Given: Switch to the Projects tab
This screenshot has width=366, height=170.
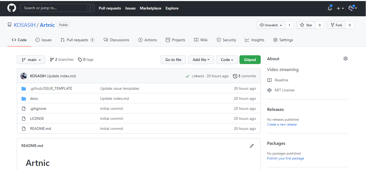Looking at the screenshot, I should [x=176, y=40].
